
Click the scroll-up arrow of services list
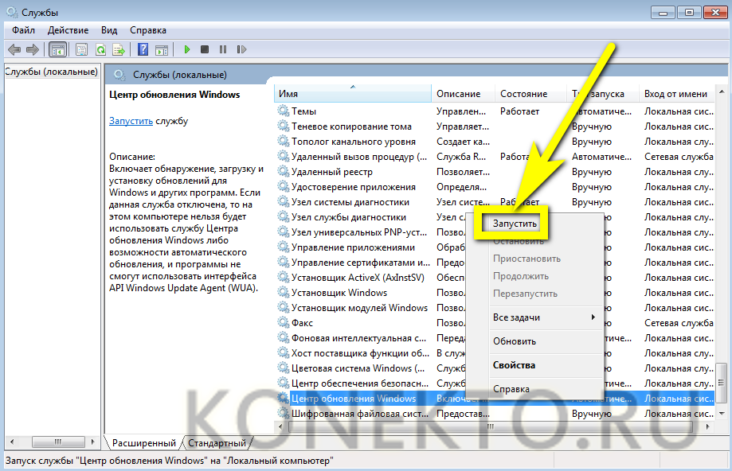tap(722, 91)
